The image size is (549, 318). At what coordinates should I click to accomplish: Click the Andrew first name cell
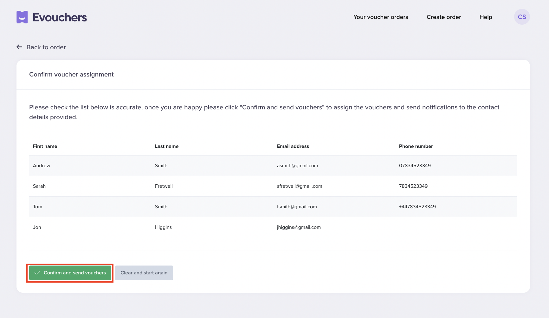pyautogui.click(x=42, y=166)
